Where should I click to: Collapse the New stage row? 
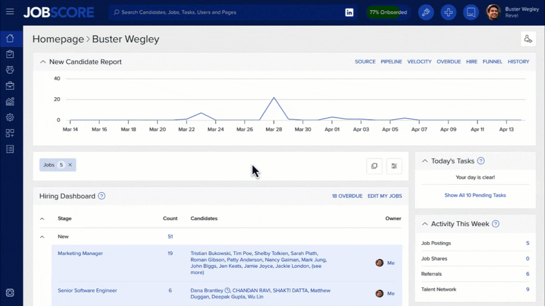click(x=42, y=237)
